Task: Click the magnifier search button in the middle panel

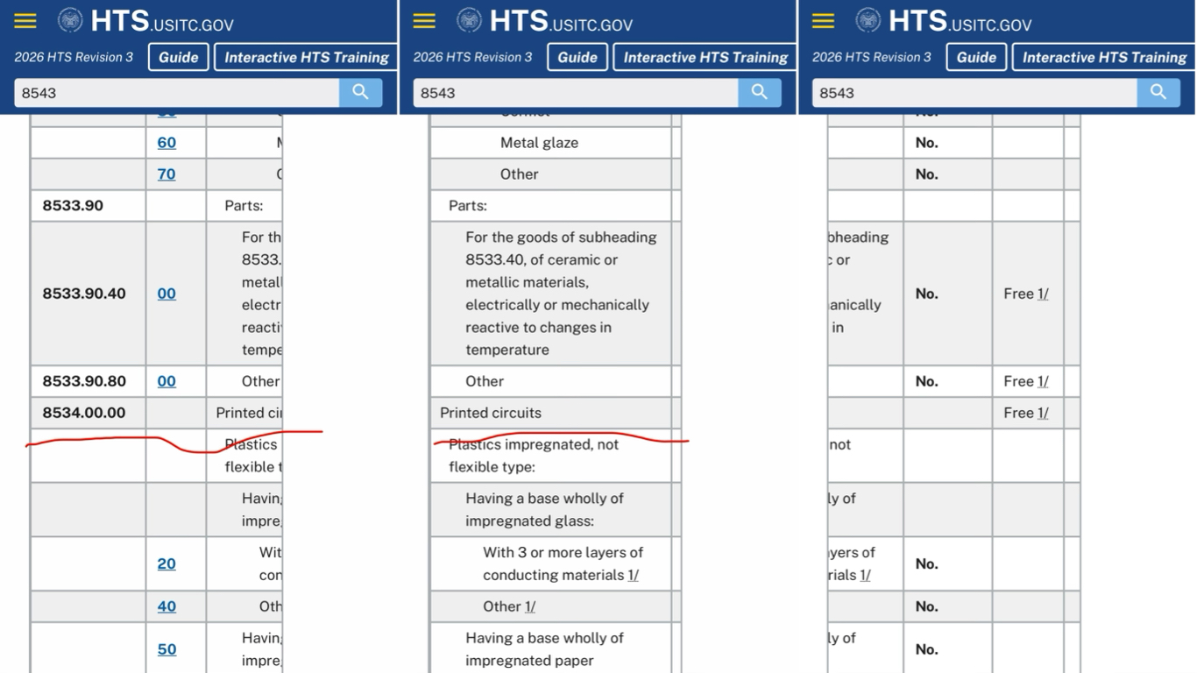Action: pyautogui.click(x=760, y=92)
